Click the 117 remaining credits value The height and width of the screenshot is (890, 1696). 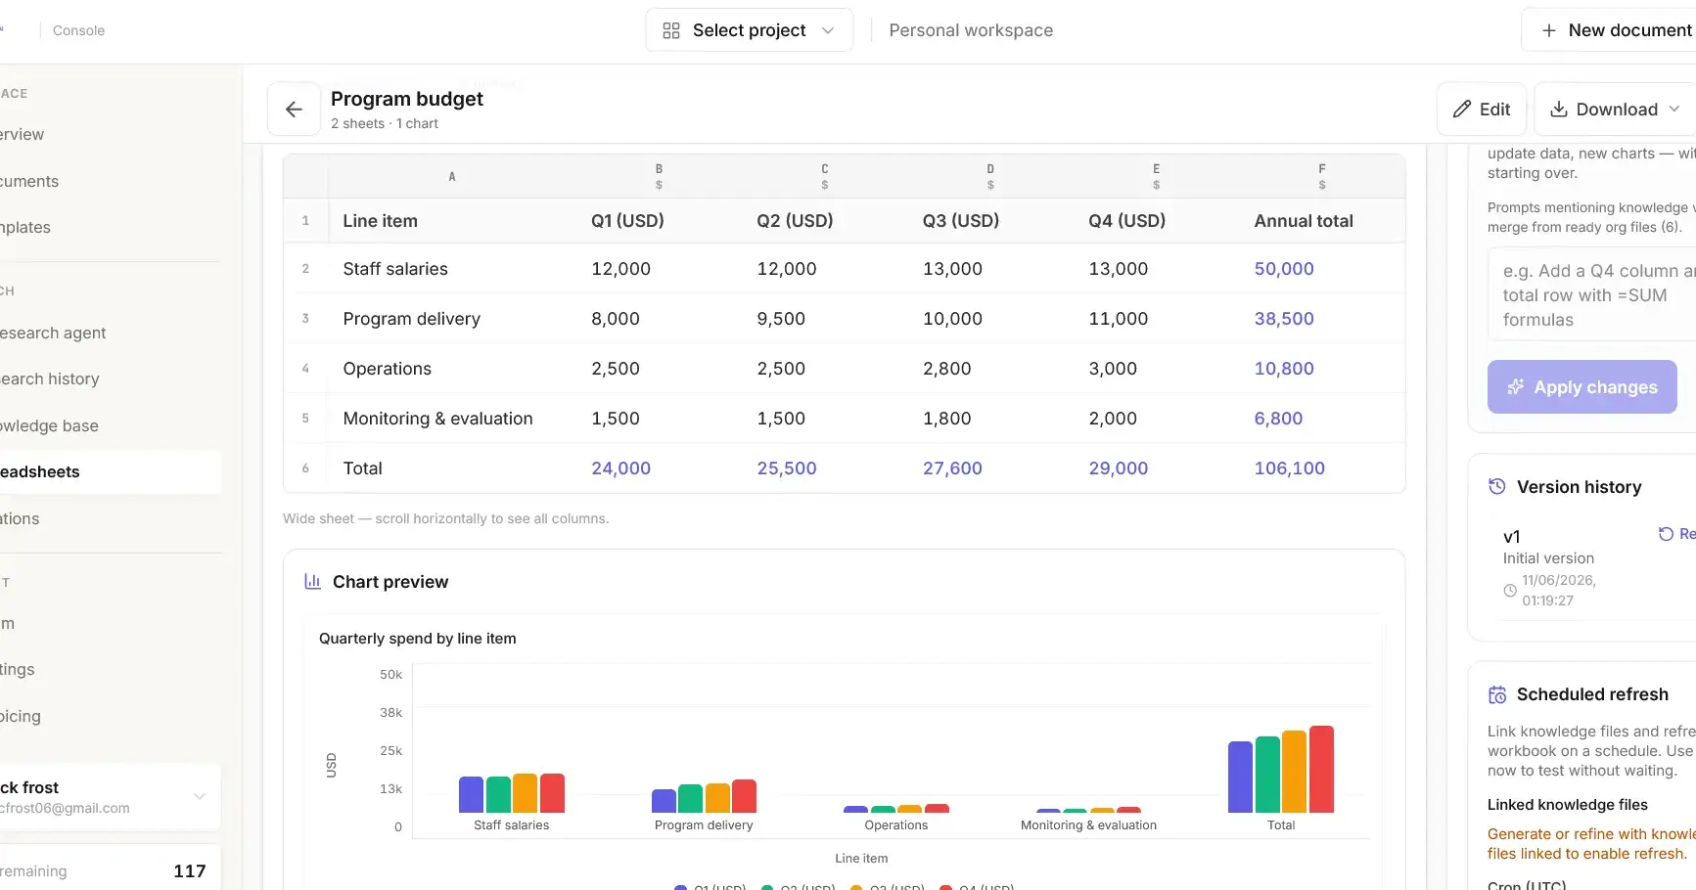(x=190, y=871)
